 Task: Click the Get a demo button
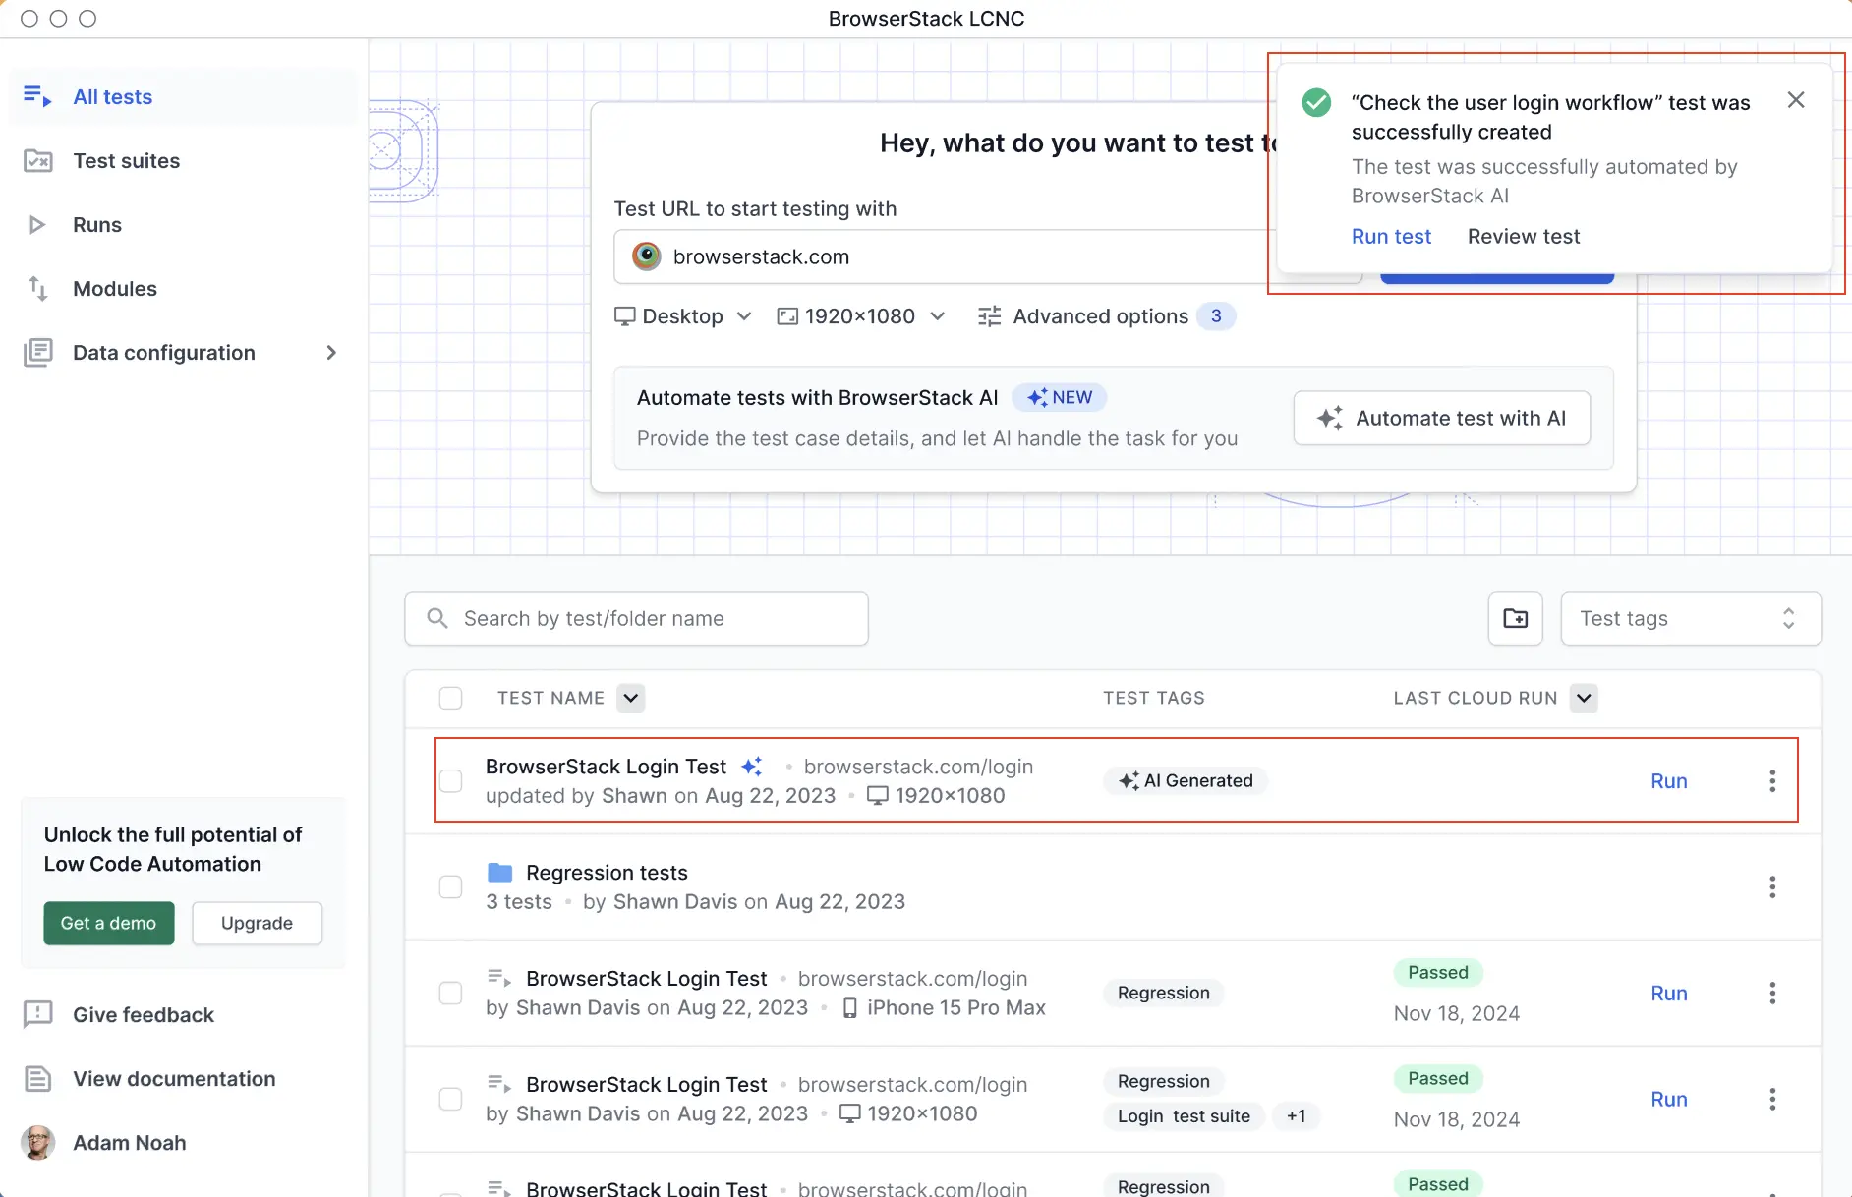click(x=109, y=924)
